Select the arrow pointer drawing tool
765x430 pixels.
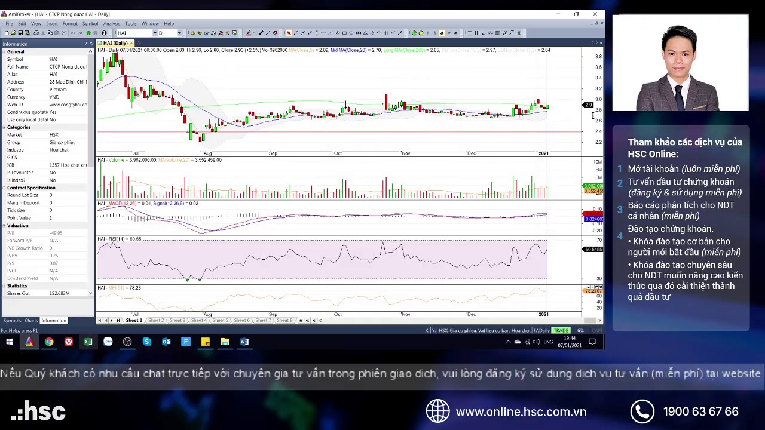click(x=289, y=33)
